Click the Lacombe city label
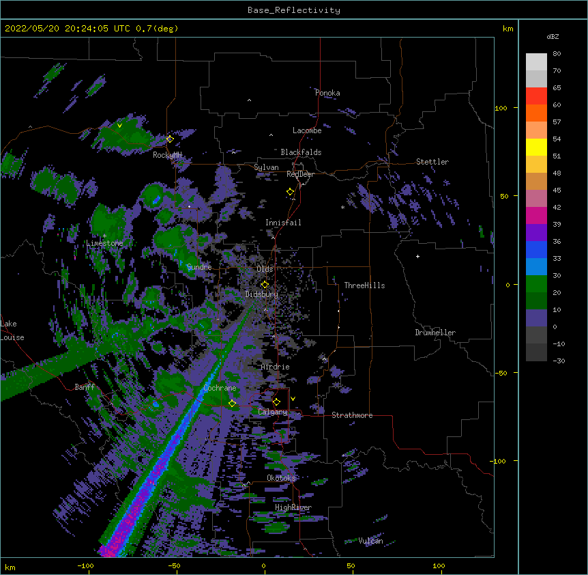The height and width of the screenshot is (575, 588). pos(307,130)
